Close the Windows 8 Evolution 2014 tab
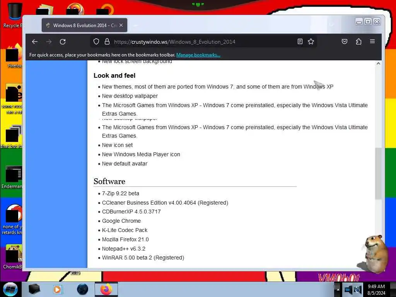The height and width of the screenshot is (297, 396). [x=121, y=25]
